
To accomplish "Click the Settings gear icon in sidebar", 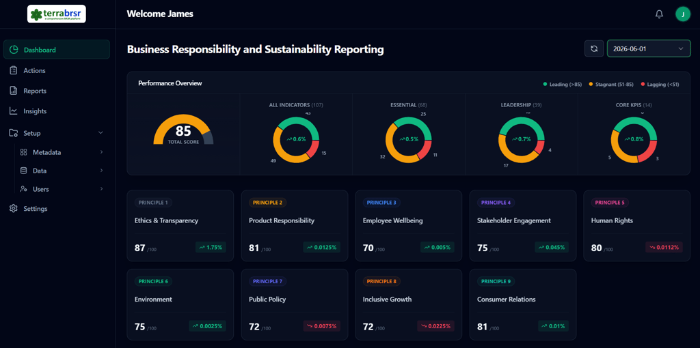I will coord(14,209).
